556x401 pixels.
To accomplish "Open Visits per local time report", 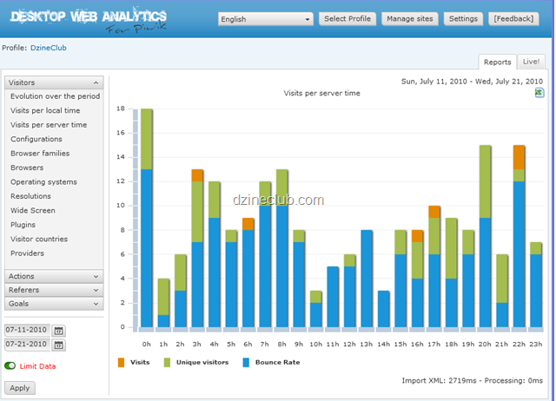I will point(45,110).
